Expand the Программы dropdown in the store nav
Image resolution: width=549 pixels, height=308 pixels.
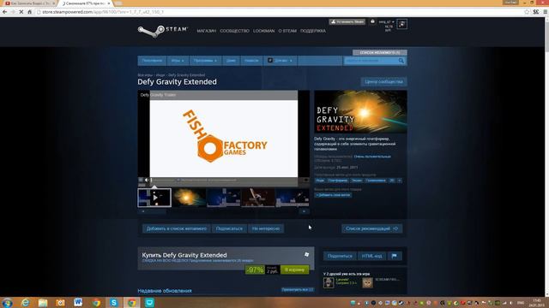click(x=205, y=61)
